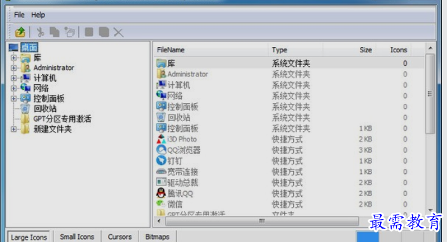Click the 系统文件夹 type of 库 row
447x242 pixels.
[x=291, y=63]
